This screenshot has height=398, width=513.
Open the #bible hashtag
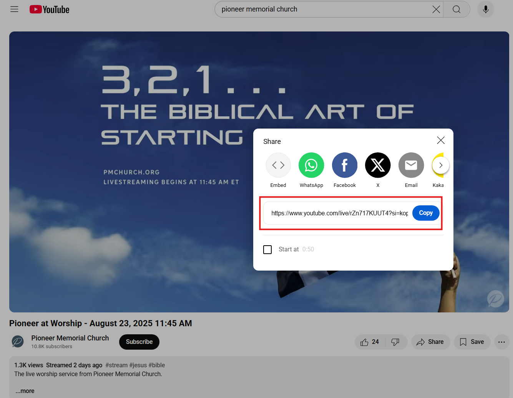coord(157,365)
